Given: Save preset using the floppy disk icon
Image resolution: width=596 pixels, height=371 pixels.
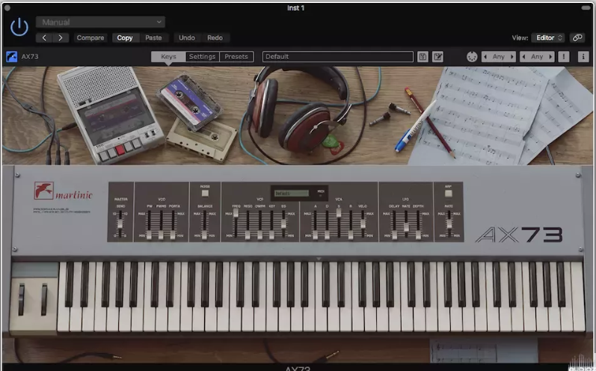Looking at the screenshot, I should pos(423,57).
